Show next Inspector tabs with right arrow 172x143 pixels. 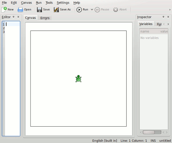(168, 24)
